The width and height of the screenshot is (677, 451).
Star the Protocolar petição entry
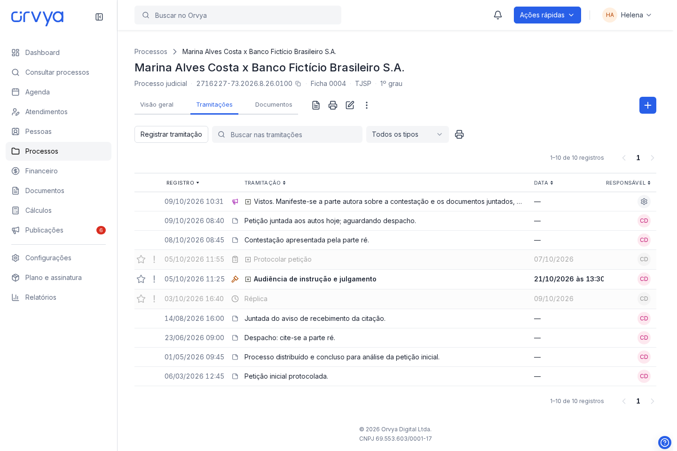coord(141,259)
